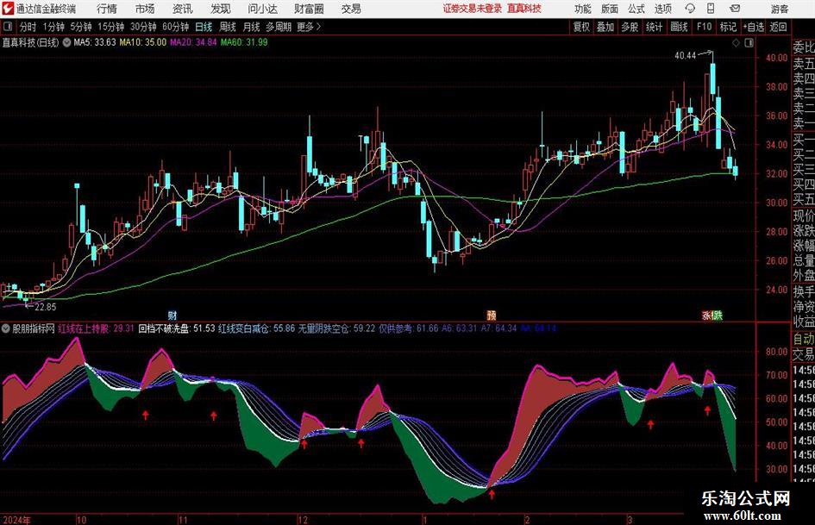Switch to 30分钟 chart period
The height and width of the screenshot is (525, 815).
[143, 27]
